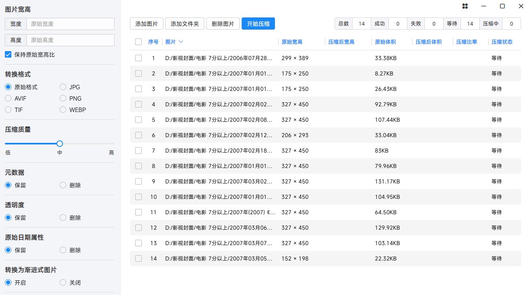Click the 原始体积 column header

385,42
